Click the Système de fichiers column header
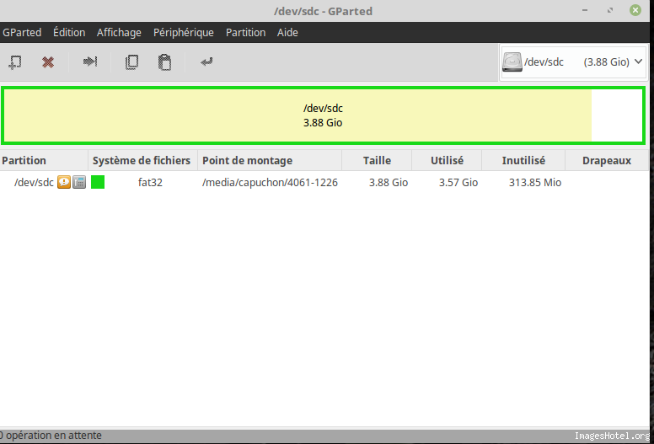The height and width of the screenshot is (444, 654). pyautogui.click(x=142, y=160)
